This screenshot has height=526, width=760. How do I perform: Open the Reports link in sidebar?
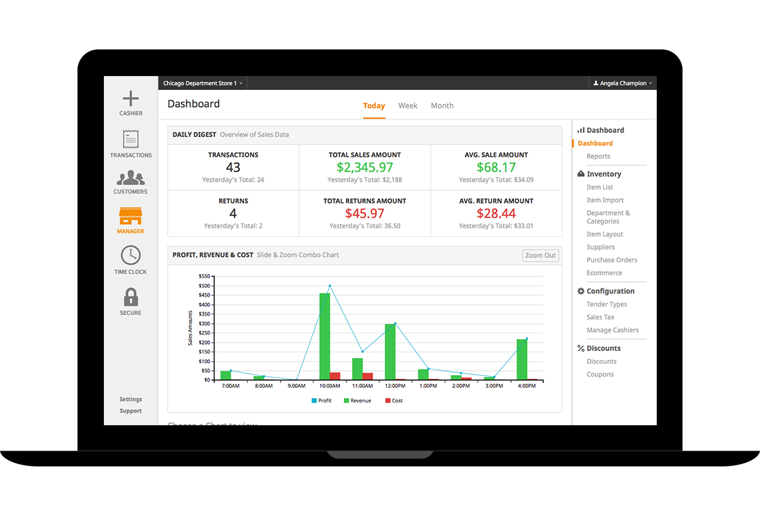coord(598,157)
